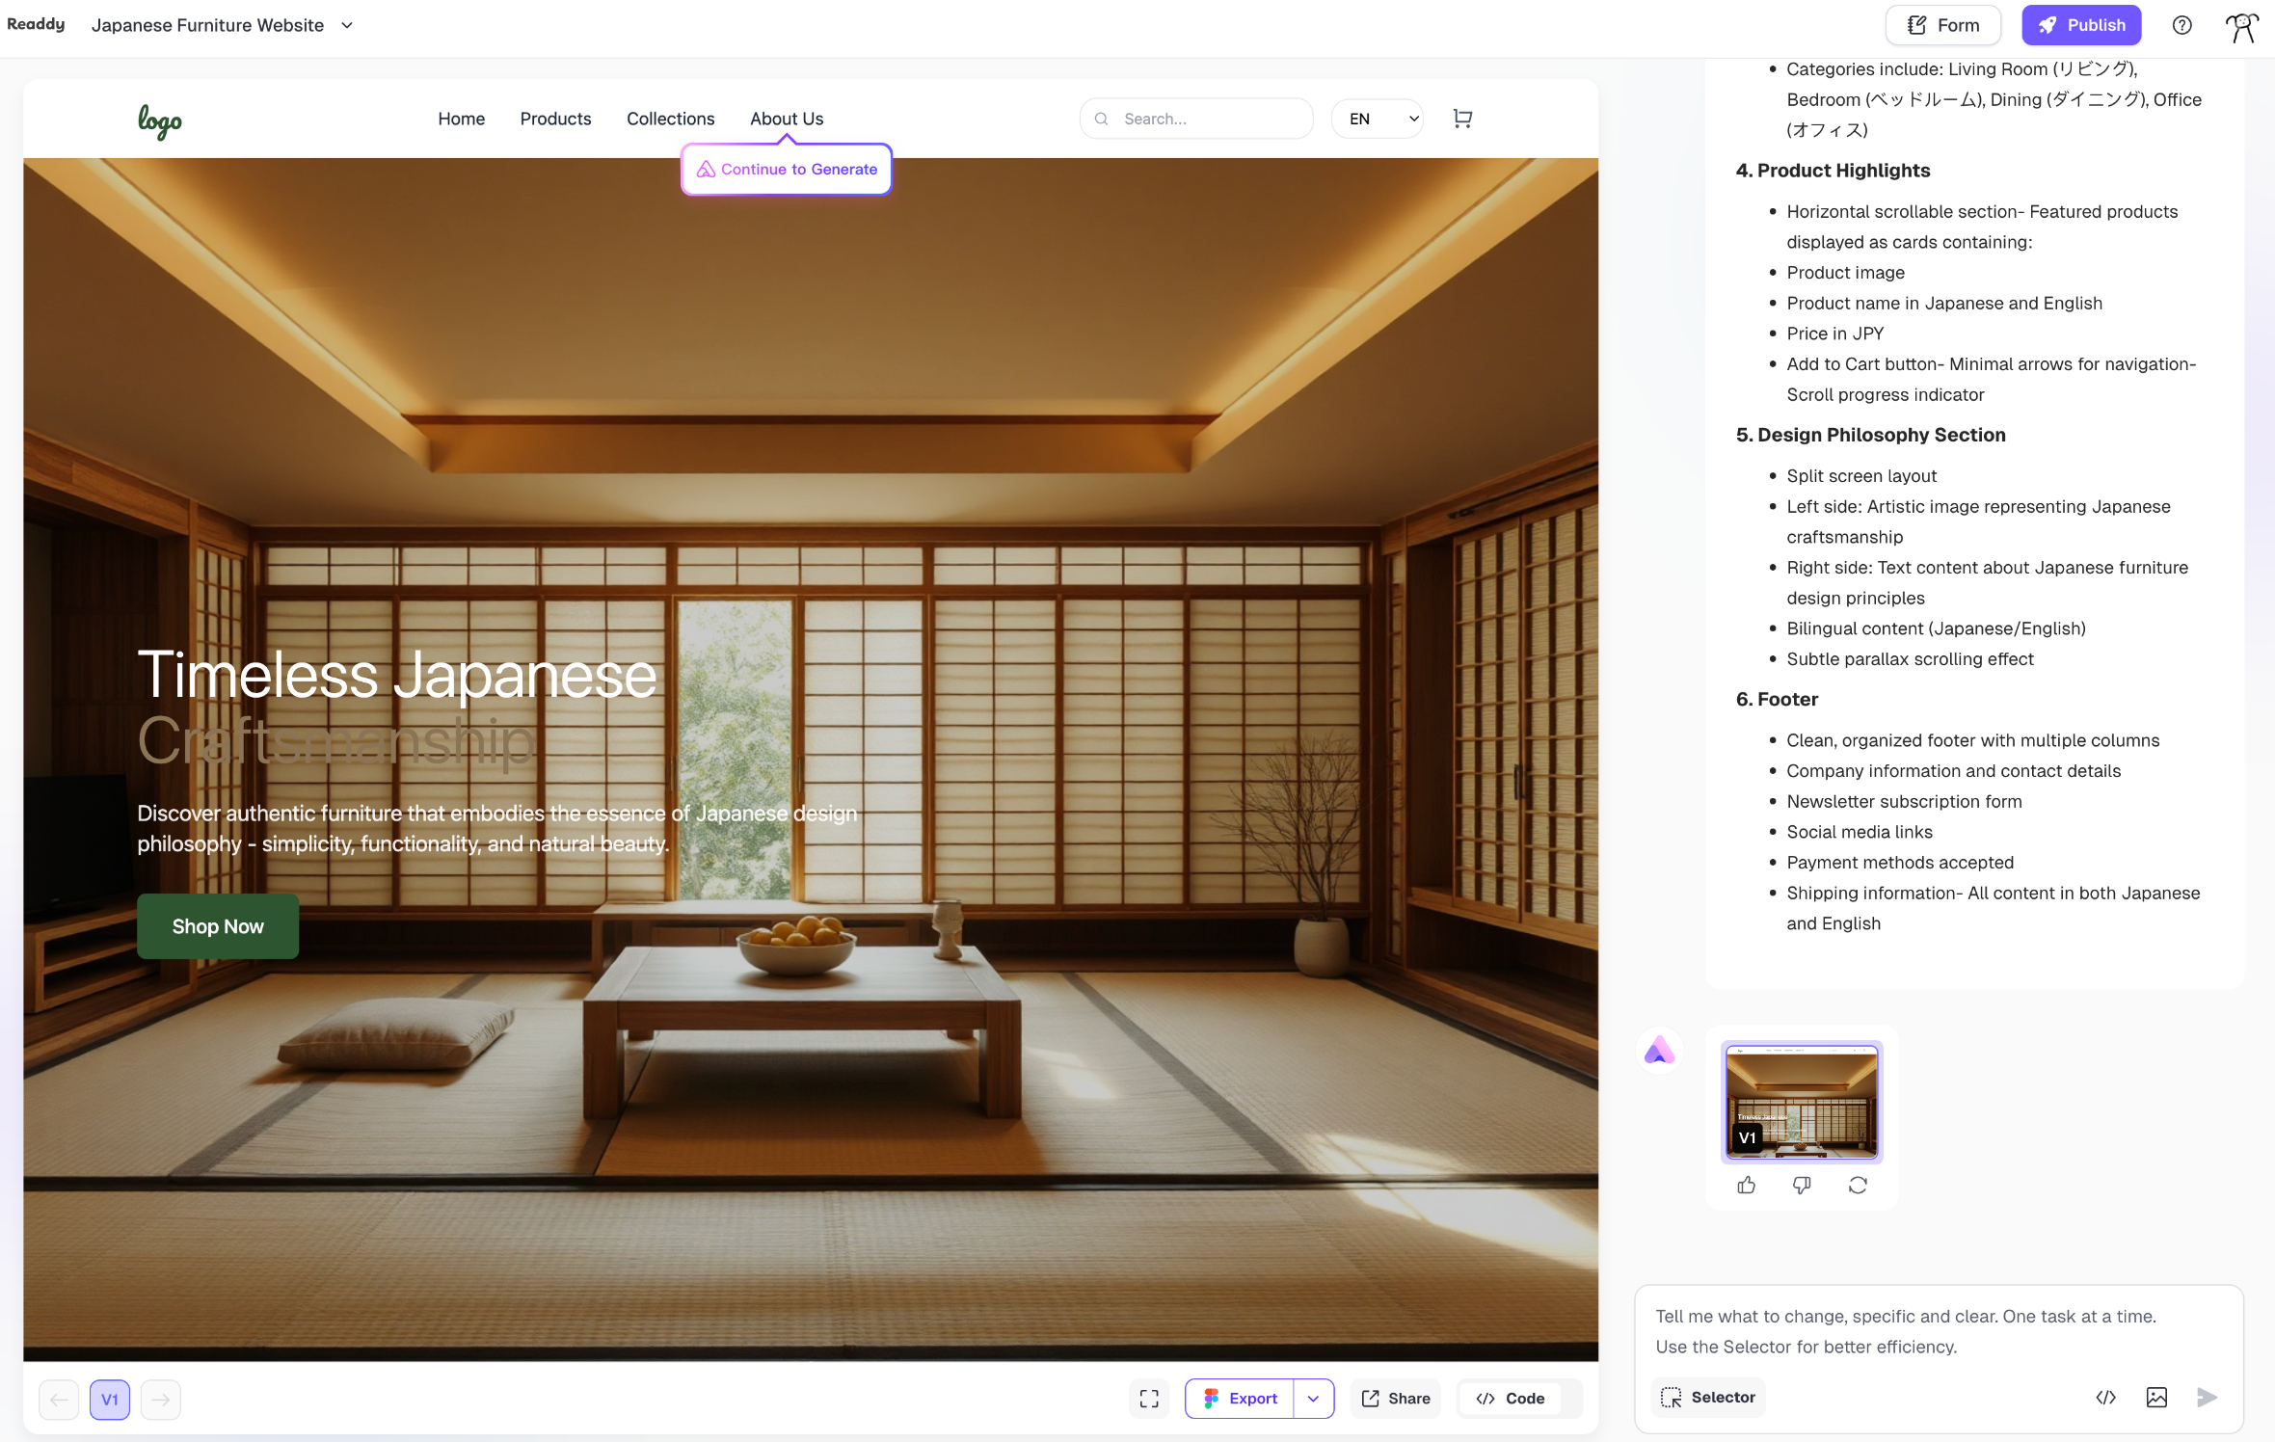Toggle the Selector tool
The width and height of the screenshot is (2275, 1442).
(x=1708, y=1397)
